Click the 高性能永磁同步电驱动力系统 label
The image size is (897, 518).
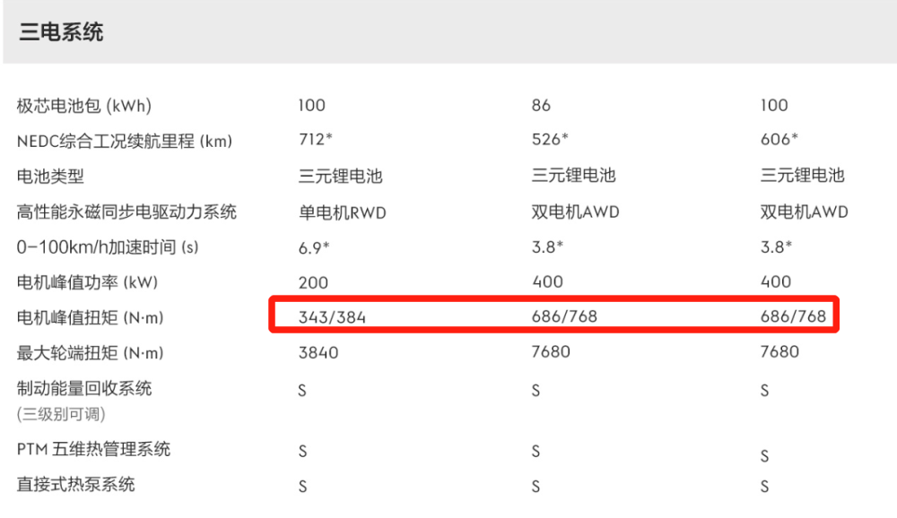(126, 212)
